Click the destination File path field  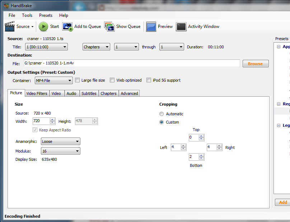coord(132,63)
